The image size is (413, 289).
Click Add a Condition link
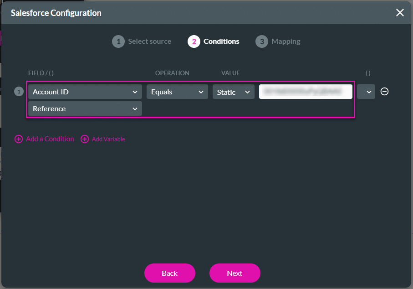tap(49, 139)
